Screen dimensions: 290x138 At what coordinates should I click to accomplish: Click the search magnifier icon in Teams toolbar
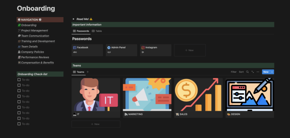(247, 72)
